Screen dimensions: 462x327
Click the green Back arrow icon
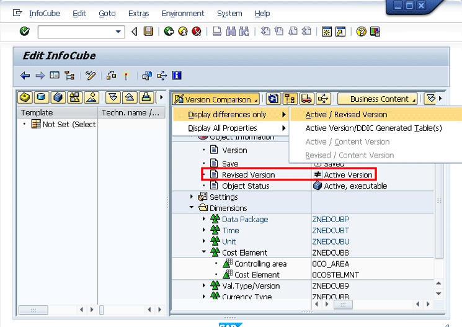pos(169,32)
